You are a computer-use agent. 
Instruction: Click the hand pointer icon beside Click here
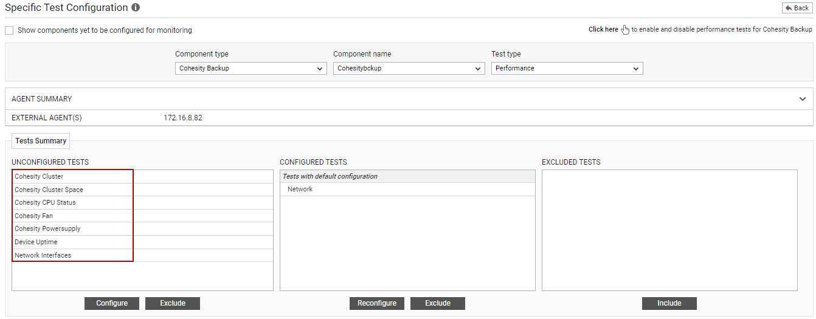pos(625,30)
